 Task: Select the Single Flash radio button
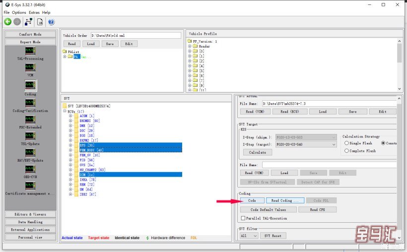(346, 143)
